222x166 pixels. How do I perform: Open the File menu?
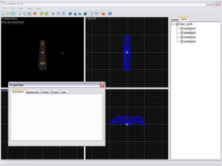point(5,8)
